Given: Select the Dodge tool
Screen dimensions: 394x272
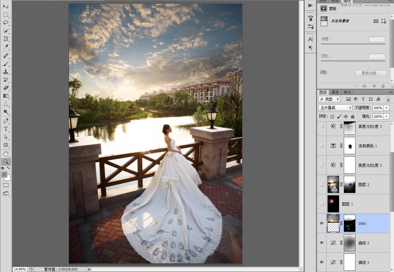Looking at the screenshot, I should [6, 112].
